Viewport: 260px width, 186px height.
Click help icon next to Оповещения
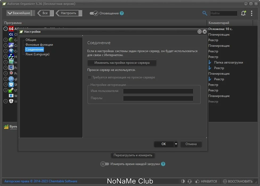pyautogui.click(x=122, y=13)
